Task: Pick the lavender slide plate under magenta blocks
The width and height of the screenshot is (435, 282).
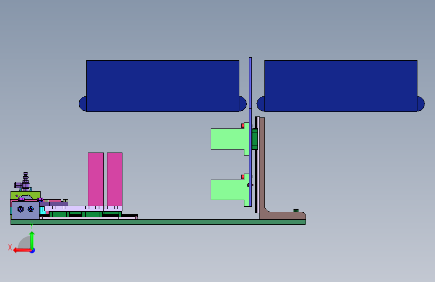Action: point(83,208)
